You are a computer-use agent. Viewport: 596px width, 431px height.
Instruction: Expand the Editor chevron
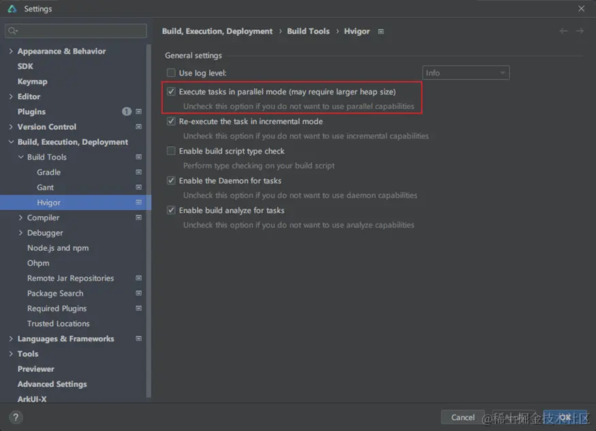click(11, 97)
